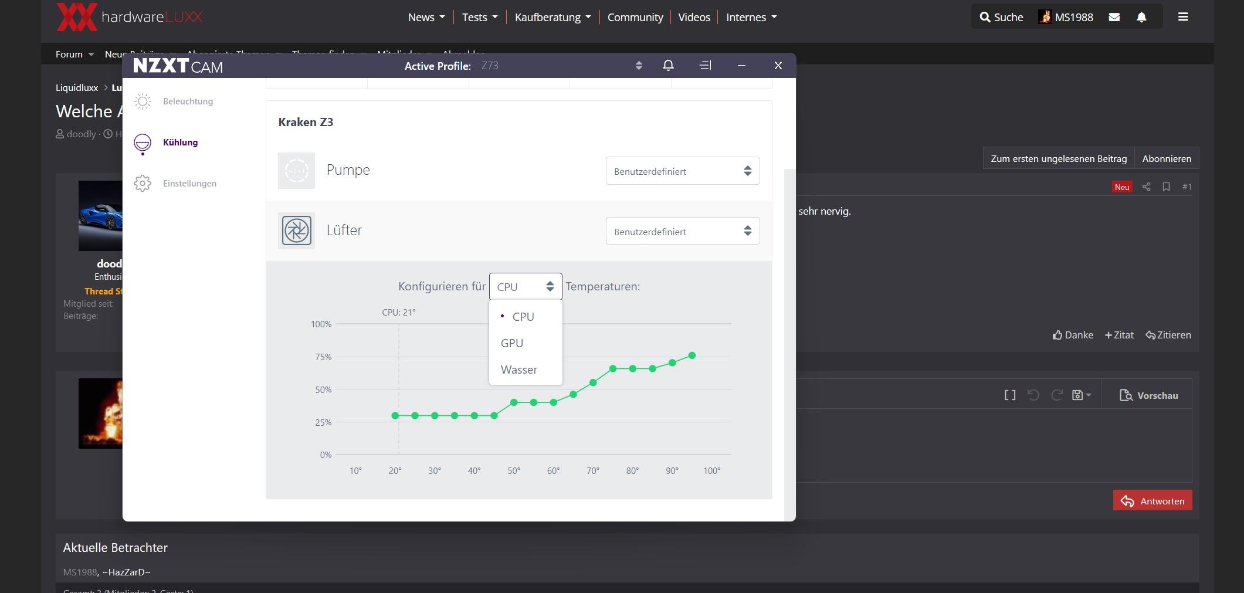
Task: Open the Suche search
Action: pos(1001,17)
